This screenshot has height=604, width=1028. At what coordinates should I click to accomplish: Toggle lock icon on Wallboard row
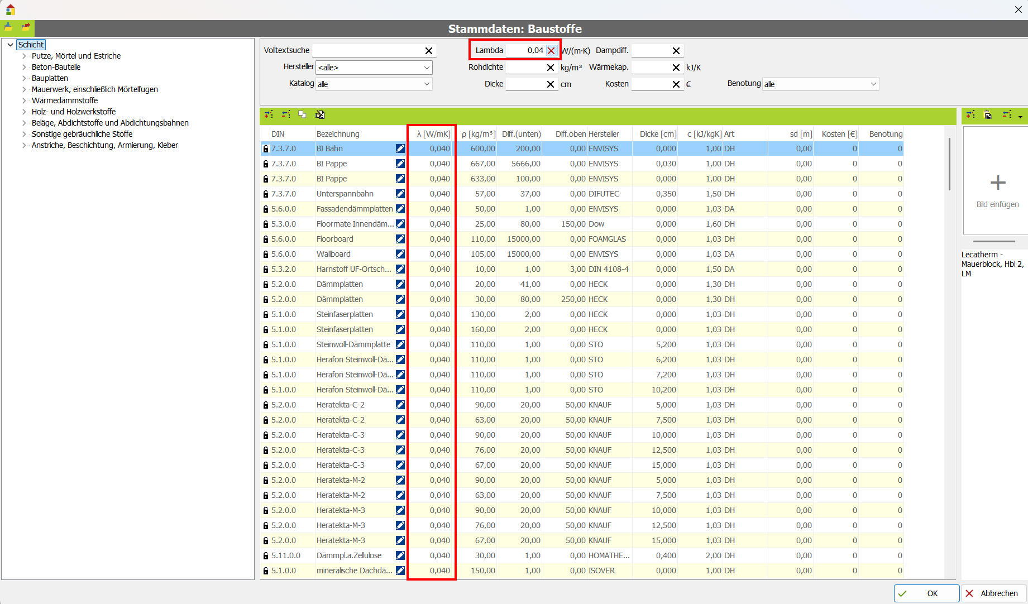266,254
